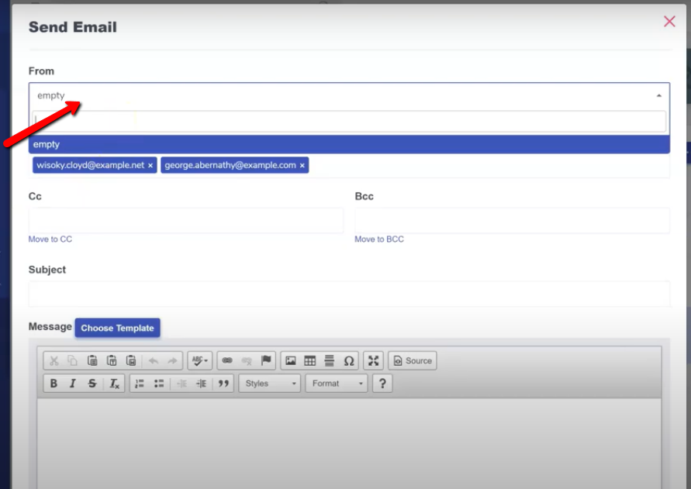The image size is (691, 489).
Task: Insert a numbered list
Action: pos(140,384)
